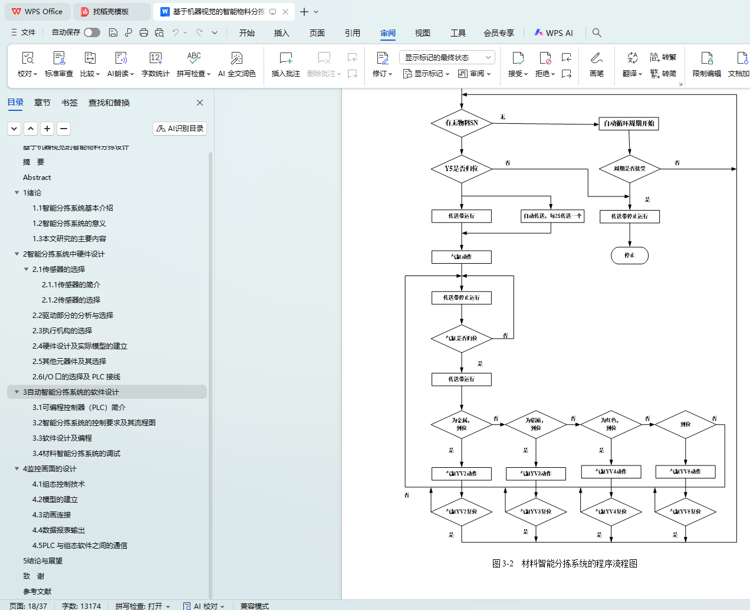Click the restrict editing icon

tap(706, 58)
